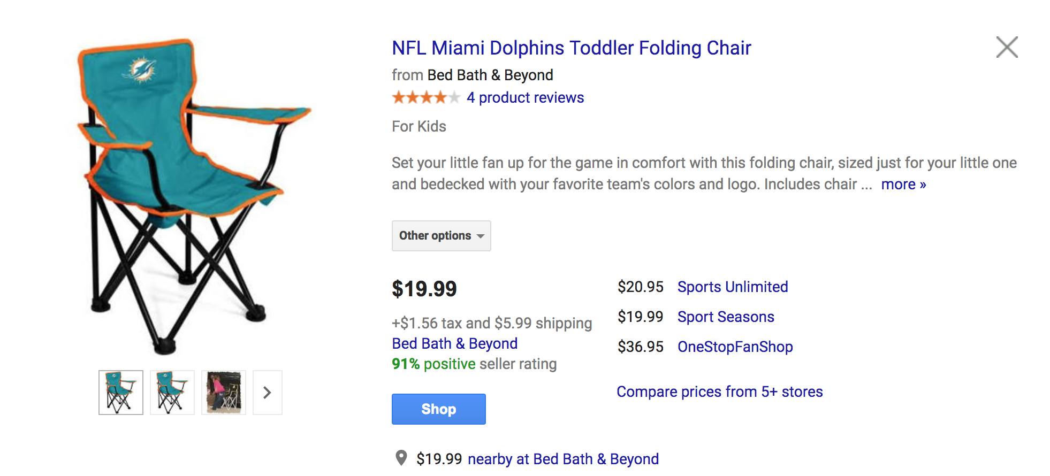Show next thumbnails with the arrow

tap(268, 393)
